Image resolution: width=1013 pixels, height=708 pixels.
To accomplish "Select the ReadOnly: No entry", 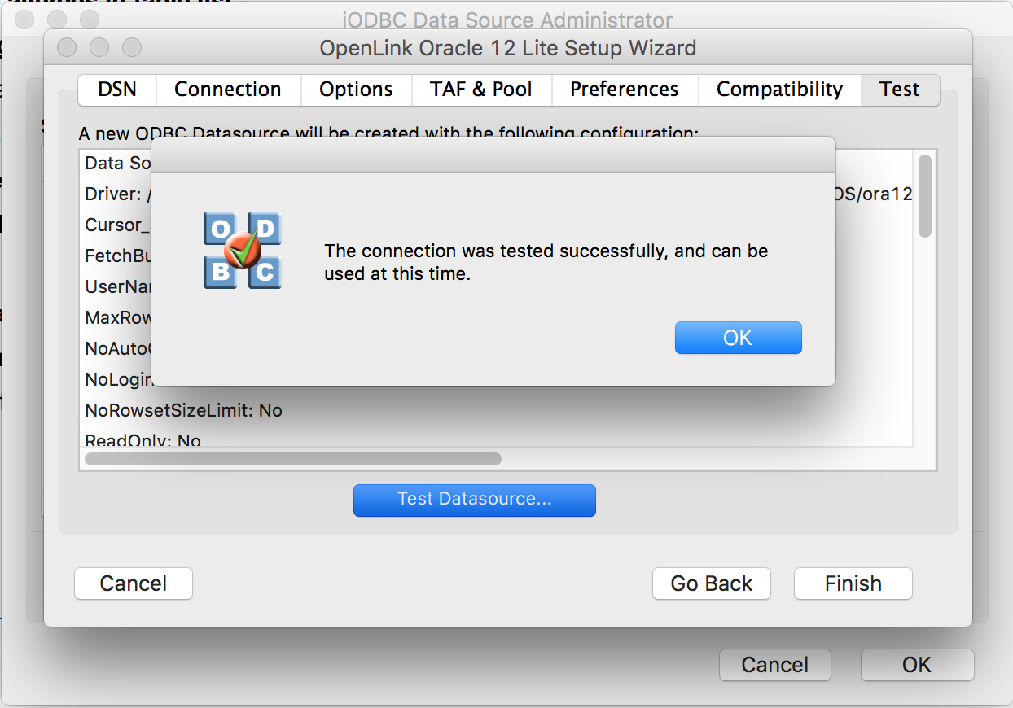I will [143, 440].
